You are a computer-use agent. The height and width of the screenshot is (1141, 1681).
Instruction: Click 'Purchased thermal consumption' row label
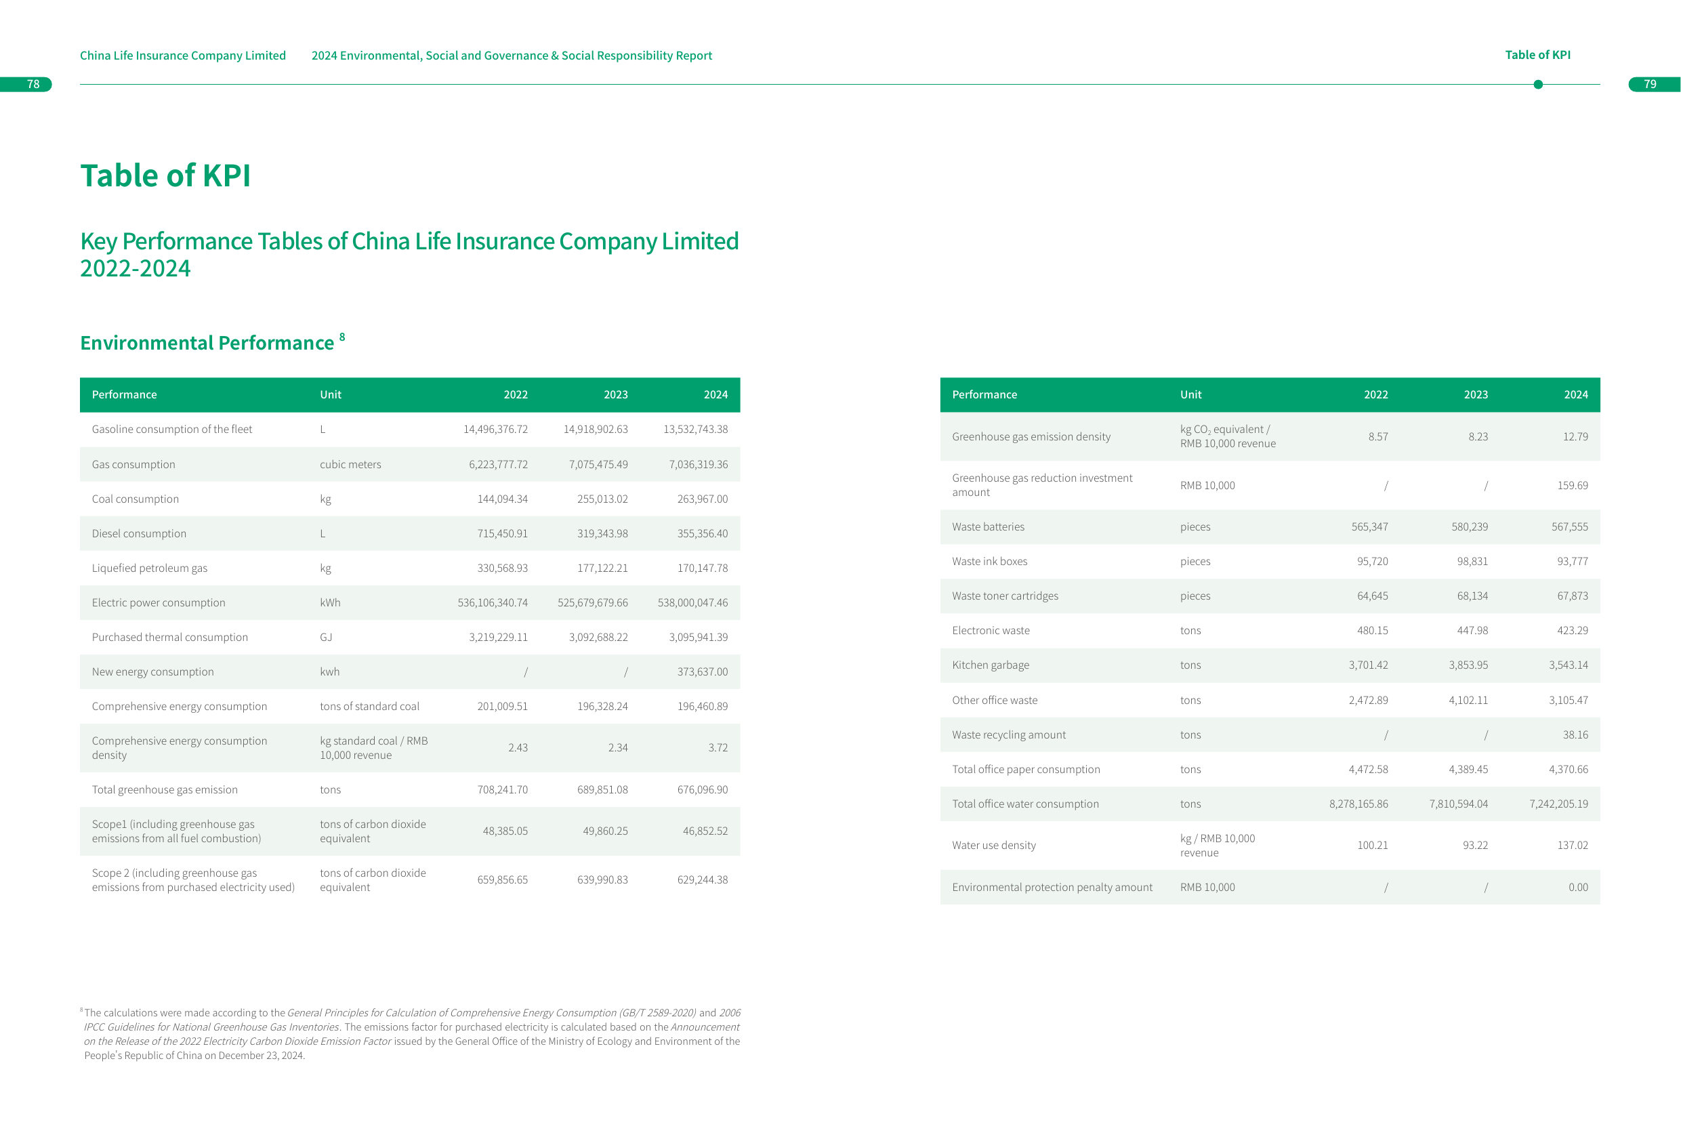(169, 638)
